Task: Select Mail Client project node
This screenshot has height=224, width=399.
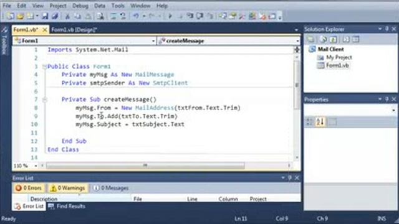Action: tap(330, 49)
